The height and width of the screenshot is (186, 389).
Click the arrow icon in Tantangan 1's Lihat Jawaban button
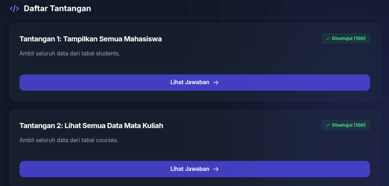coord(216,82)
